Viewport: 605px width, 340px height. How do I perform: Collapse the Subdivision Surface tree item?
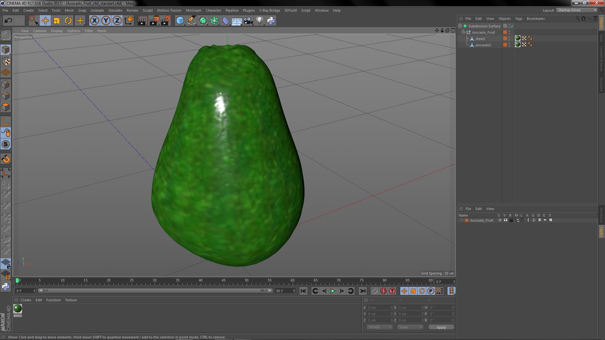460,26
